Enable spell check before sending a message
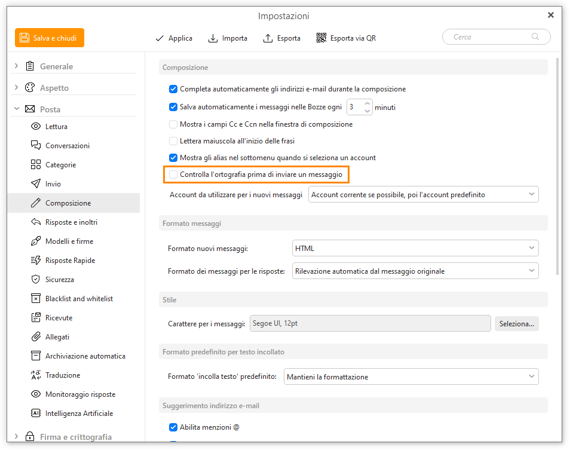The width and height of the screenshot is (570, 450). point(173,175)
